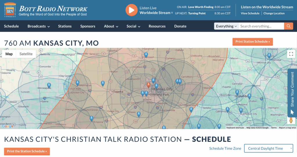
Task: Click the Topeka label on map
Action: point(118,92)
